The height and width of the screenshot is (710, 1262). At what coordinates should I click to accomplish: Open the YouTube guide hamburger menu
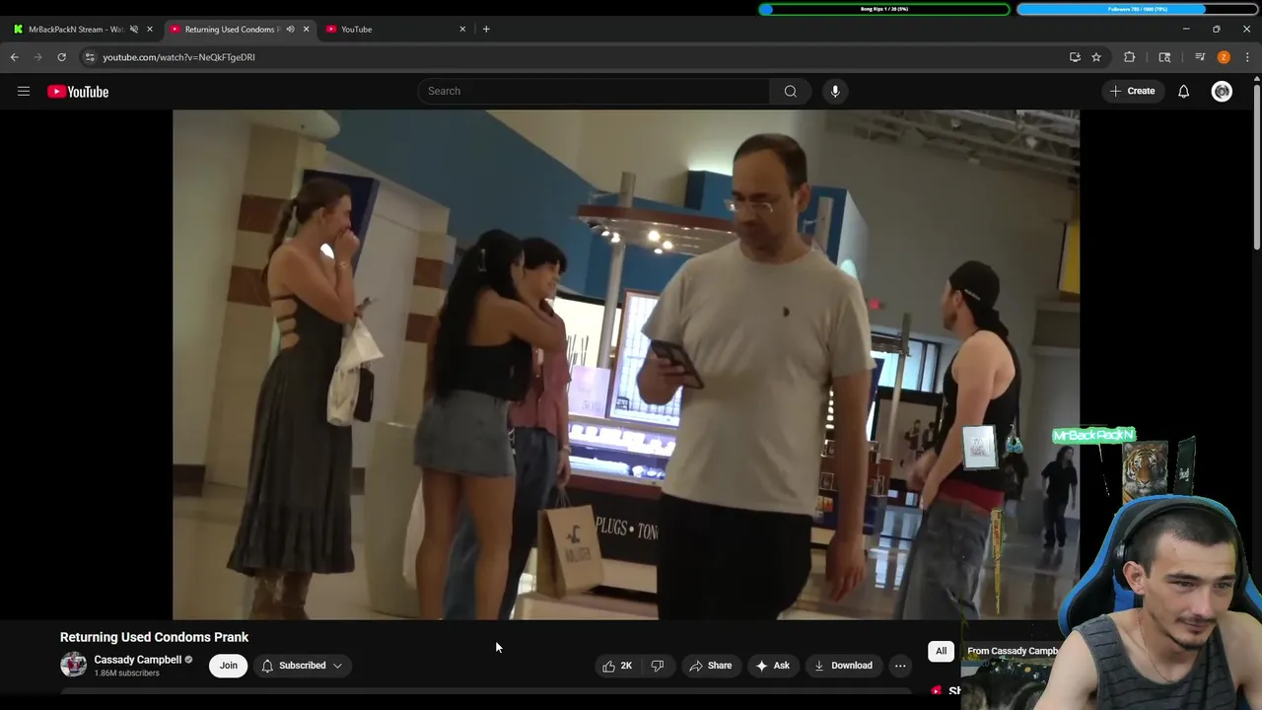24,92
